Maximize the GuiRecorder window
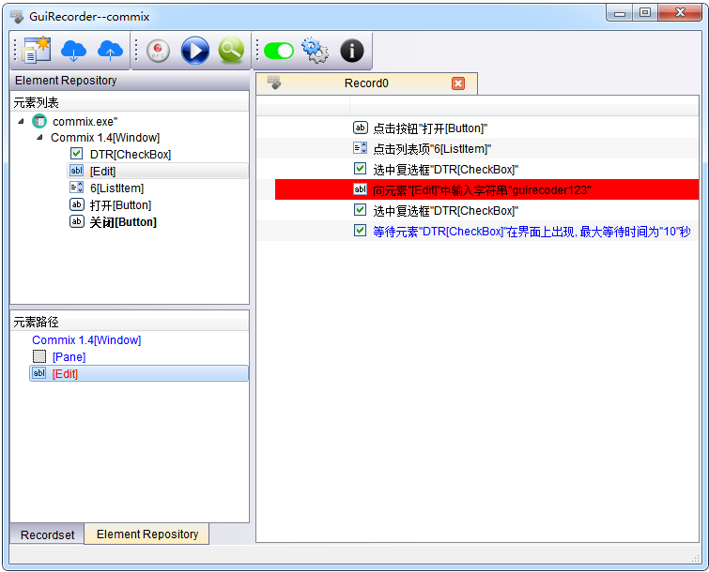Screen dimensions: 709x572 645,13
